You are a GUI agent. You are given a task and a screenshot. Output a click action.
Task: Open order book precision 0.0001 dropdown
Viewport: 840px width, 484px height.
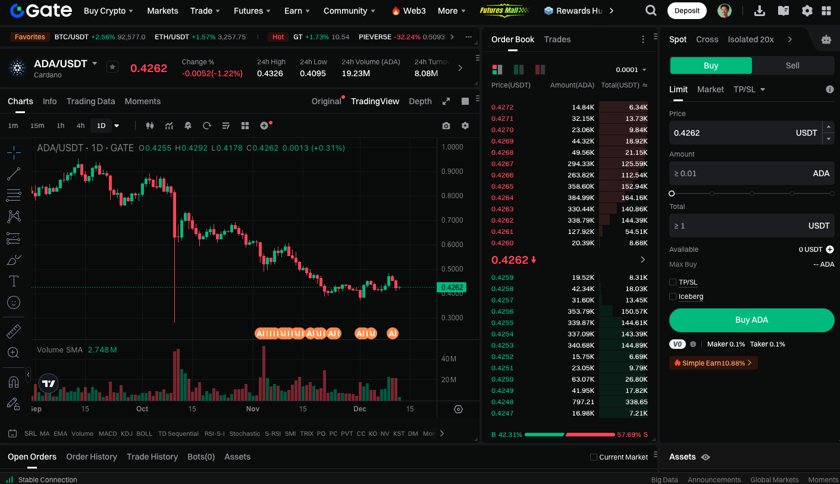click(x=631, y=70)
